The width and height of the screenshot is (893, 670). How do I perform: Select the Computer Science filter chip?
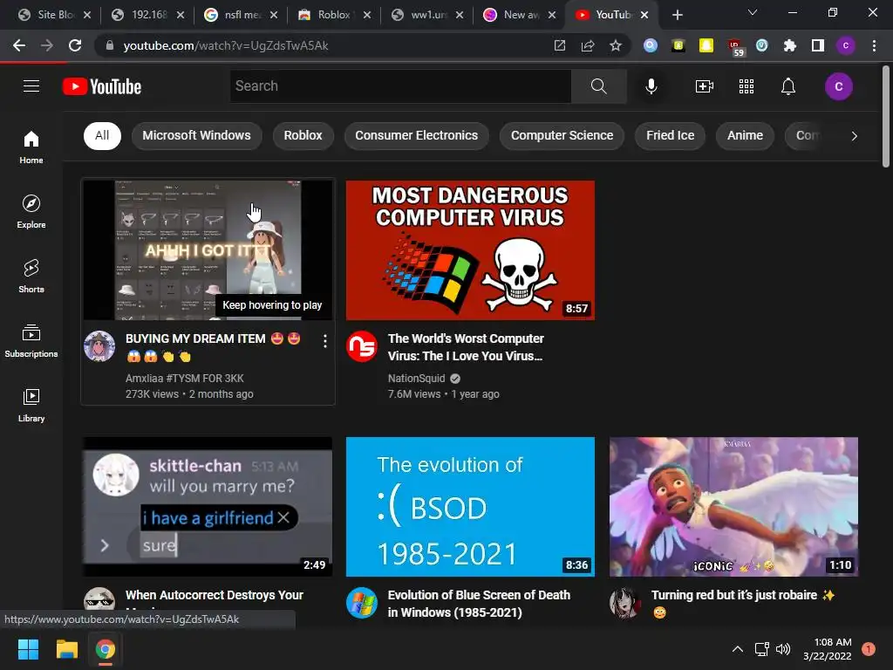click(562, 135)
